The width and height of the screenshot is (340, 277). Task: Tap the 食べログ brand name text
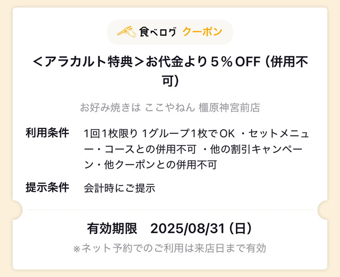click(157, 32)
